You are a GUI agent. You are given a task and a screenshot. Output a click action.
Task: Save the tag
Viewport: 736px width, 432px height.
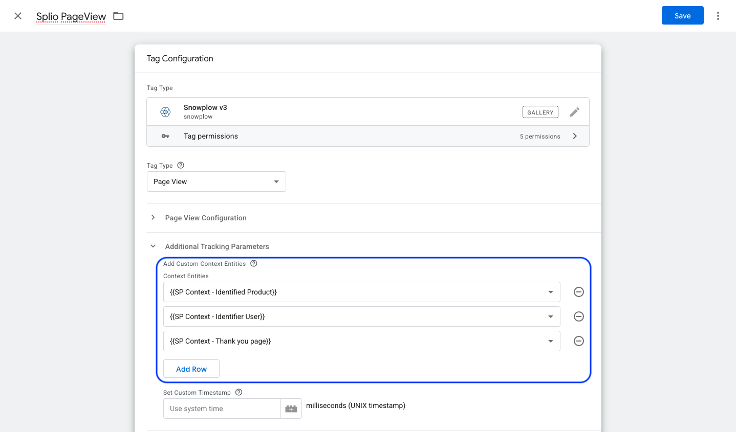(682, 15)
